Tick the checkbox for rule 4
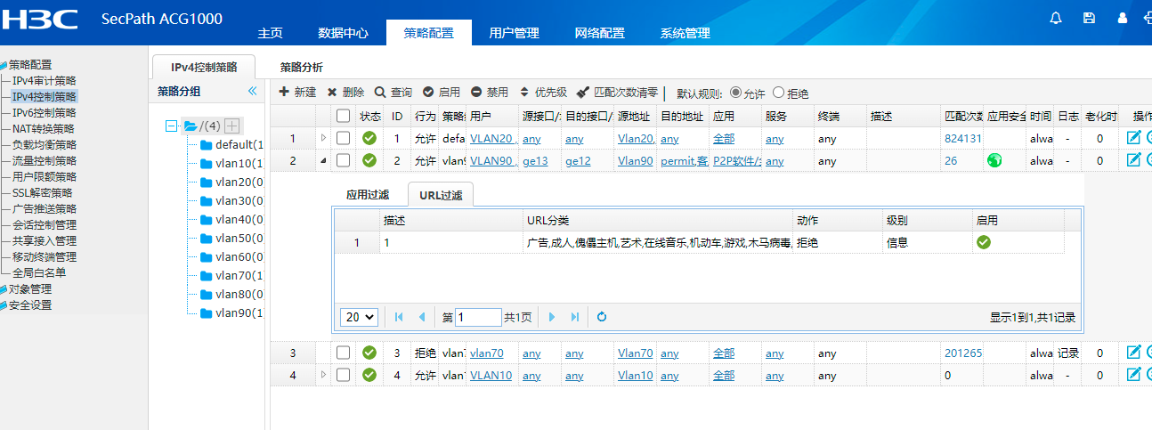Image resolution: width=1152 pixels, height=430 pixels. (x=344, y=375)
